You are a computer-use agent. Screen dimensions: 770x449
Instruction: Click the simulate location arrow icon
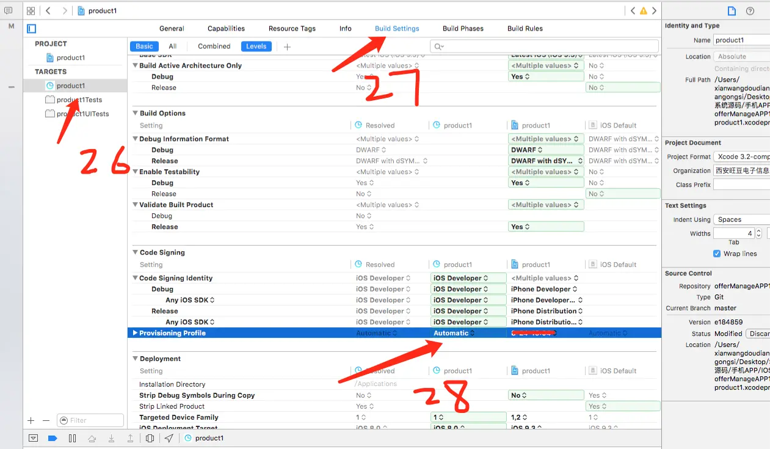[169, 438]
